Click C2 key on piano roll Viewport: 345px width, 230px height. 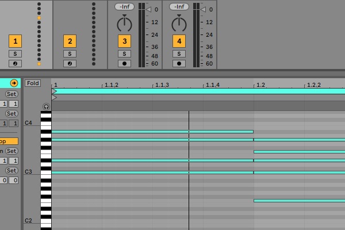(46, 221)
